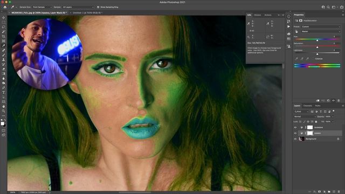Select the Rectangular Marquee tool
The image size is (345, 194).
[4, 23]
